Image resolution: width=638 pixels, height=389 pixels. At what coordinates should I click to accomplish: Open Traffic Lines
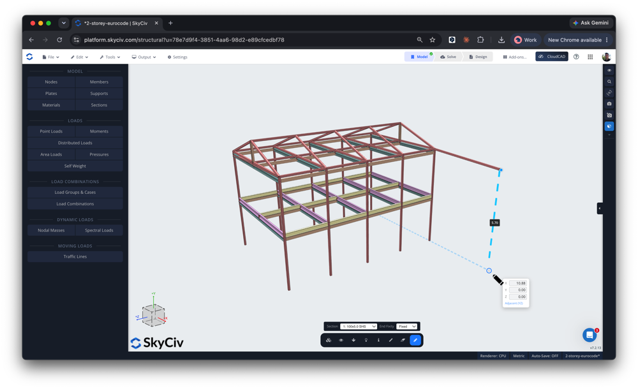point(75,257)
